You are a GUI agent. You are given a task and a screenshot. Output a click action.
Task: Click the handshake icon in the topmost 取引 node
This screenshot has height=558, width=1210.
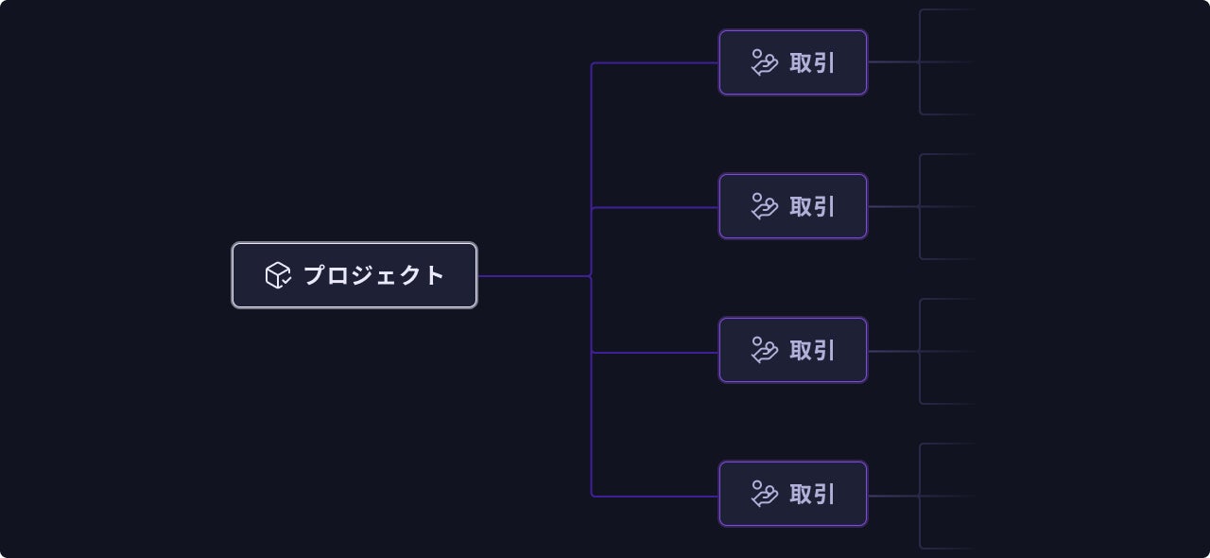tap(764, 62)
